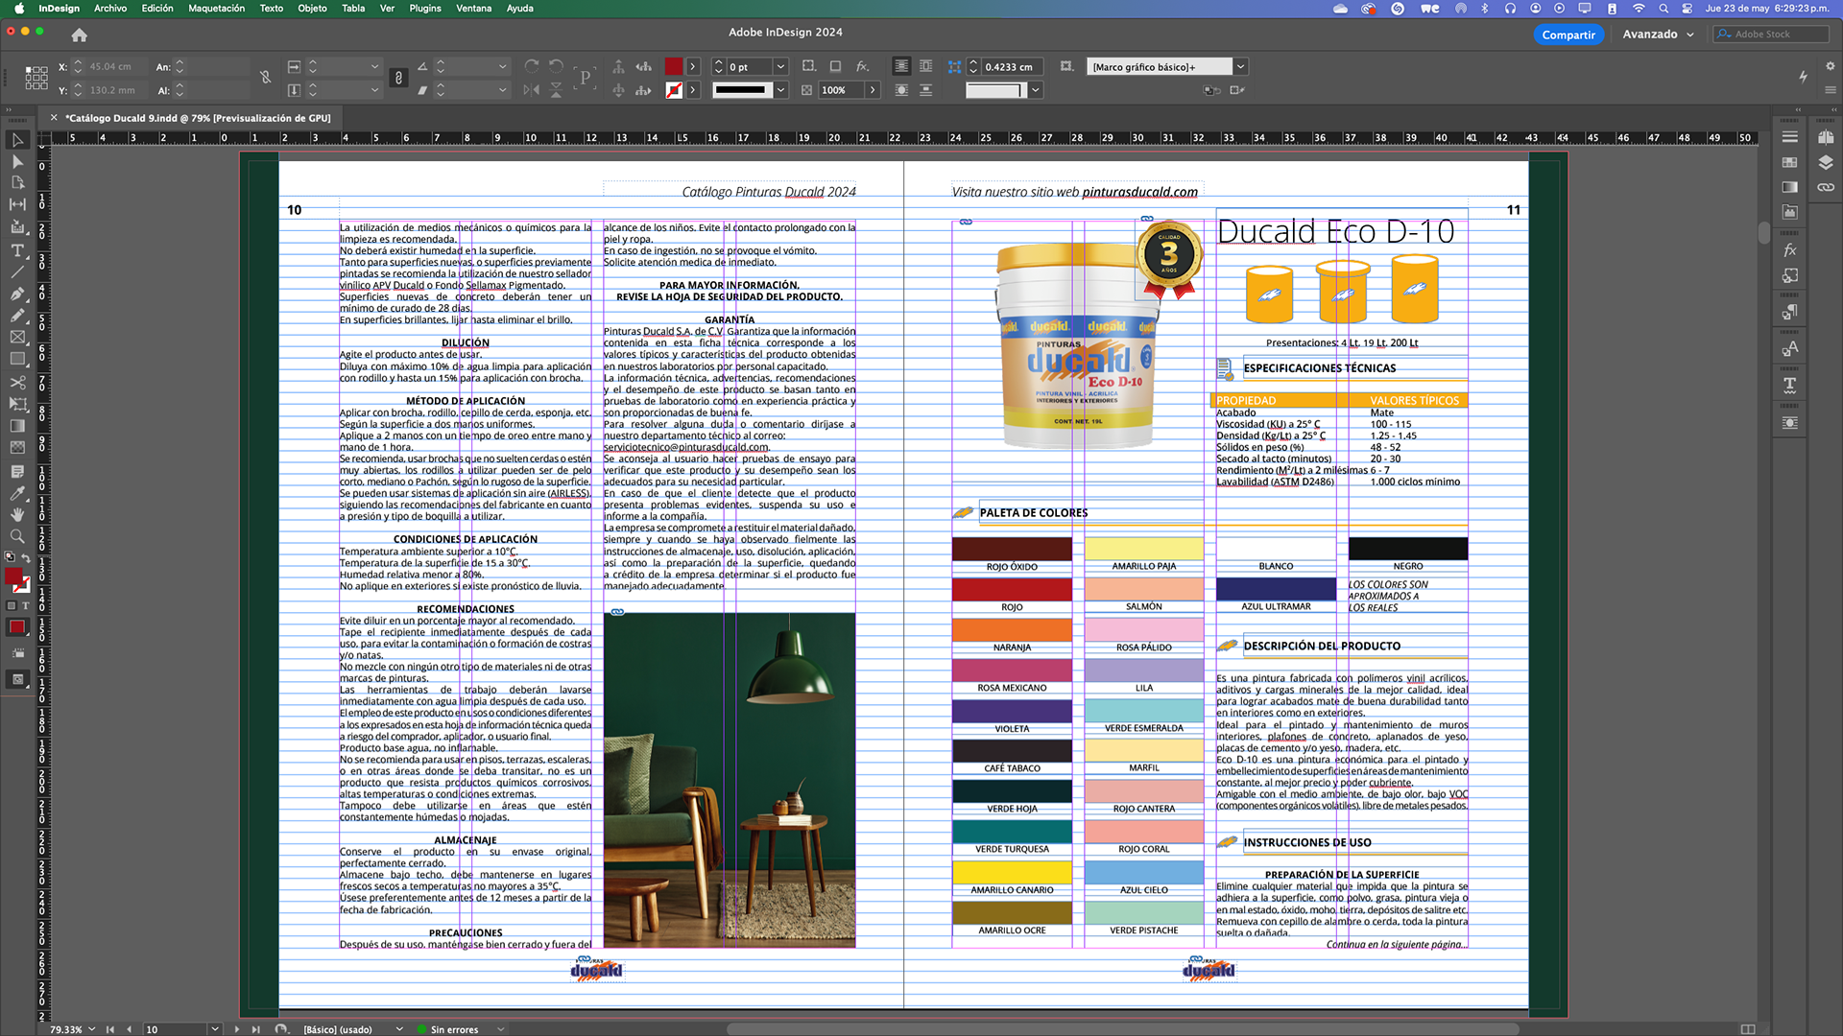Image resolution: width=1843 pixels, height=1036 pixels.
Task: Select the Gradient Swatch tool
Action: tap(17, 426)
